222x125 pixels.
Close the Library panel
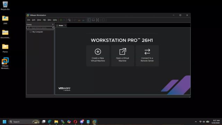[53, 24]
